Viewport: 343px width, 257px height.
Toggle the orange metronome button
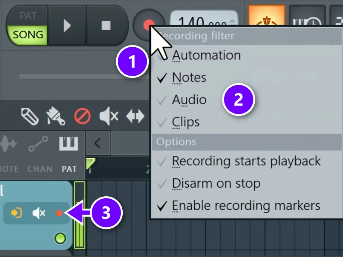point(267,15)
